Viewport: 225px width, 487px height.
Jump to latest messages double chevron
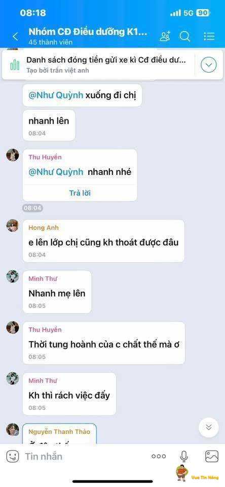209,427
